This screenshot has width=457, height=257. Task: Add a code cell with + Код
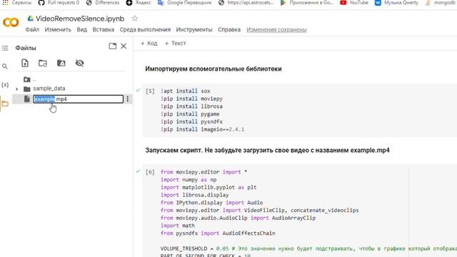click(149, 44)
